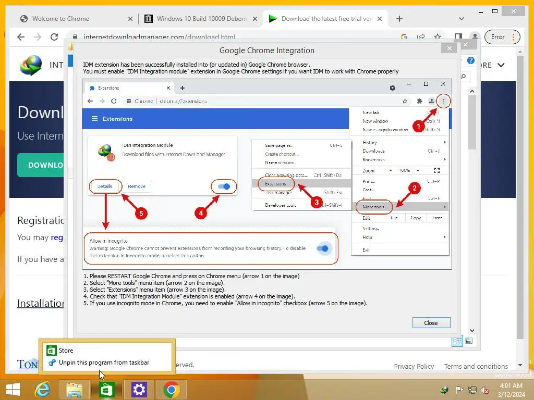Open Chrome's side panel icon
This screenshot has height=400, width=534.
tap(458, 36)
